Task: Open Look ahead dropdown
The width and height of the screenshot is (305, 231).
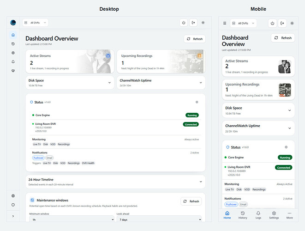Action: 159,219
